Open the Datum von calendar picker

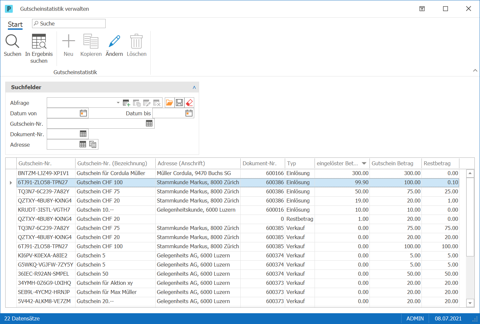(83, 113)
